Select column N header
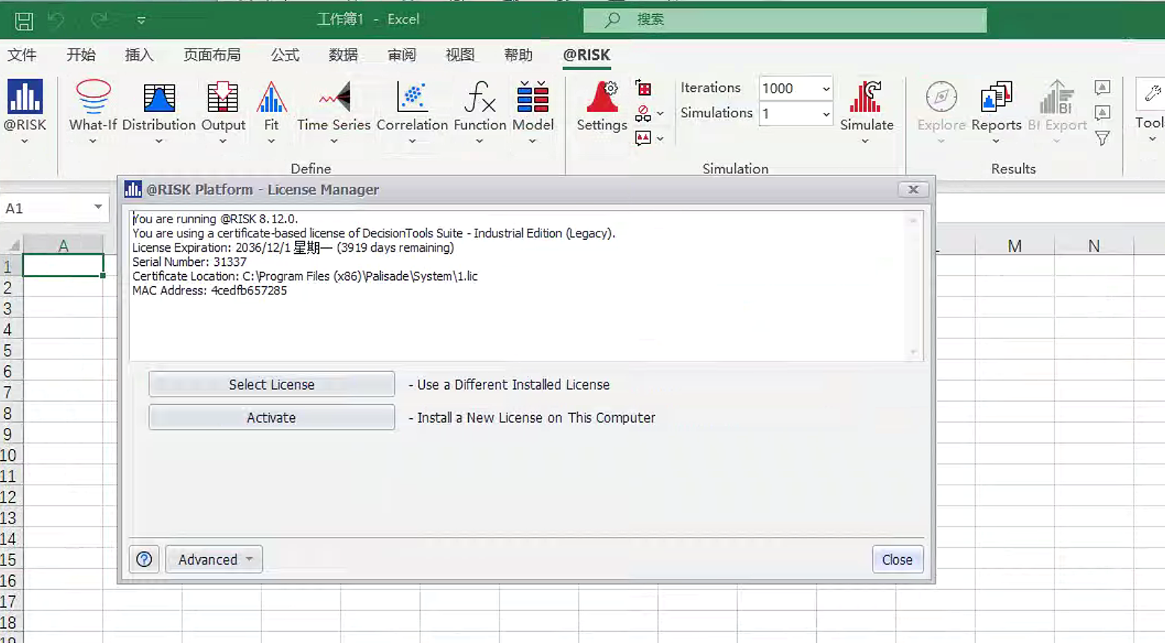The width and height of the screenshot is (1165, 643). tap(1093, 246)
